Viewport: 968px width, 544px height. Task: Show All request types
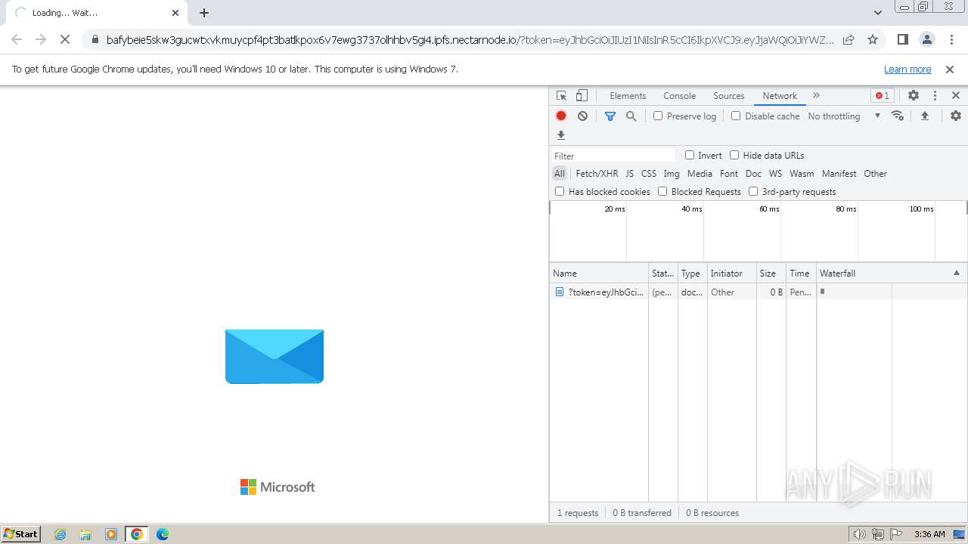pos(560,174)
